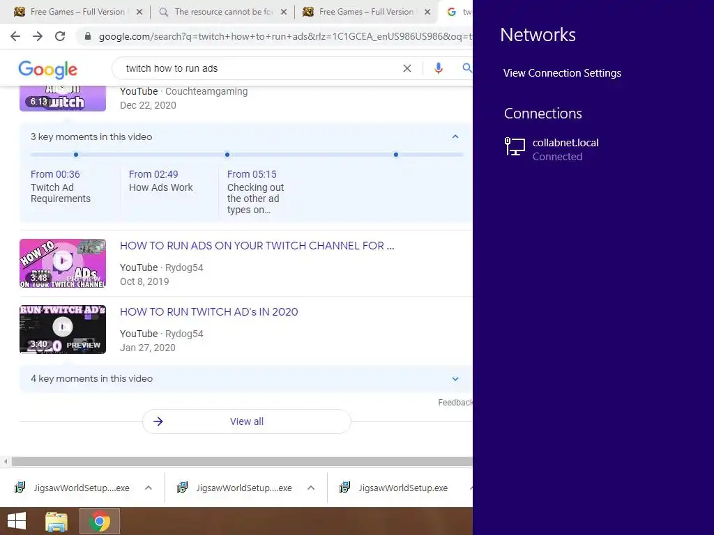Image resolution: width=714 pixels, height=535 pixels.
Task: Open 'From 00:36 Twitch Ad Requirements' moment
Action: 61,187
